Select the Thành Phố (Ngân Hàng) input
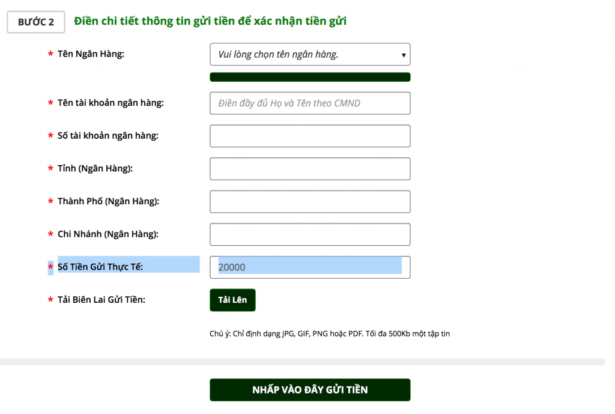Viewport: 615px width, 414px height. (309, 201)
